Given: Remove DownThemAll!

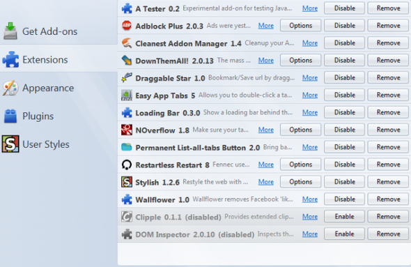Looking at the screenshot, I should 388,61.
